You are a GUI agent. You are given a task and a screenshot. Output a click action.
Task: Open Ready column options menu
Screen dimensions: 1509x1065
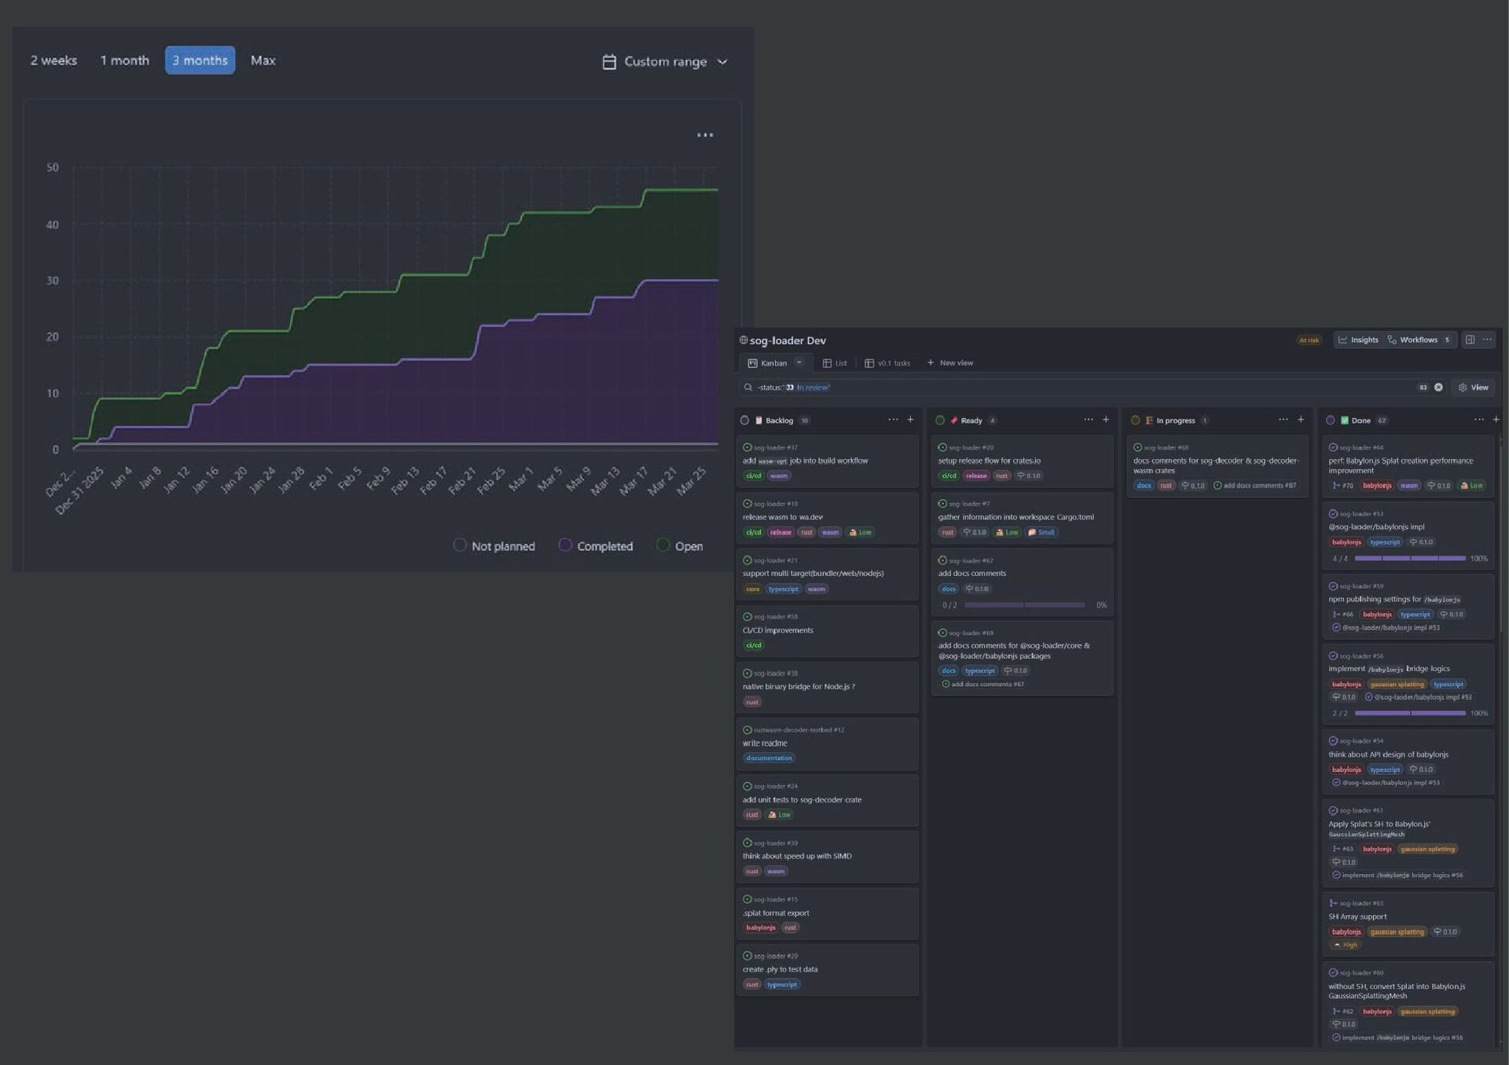1088,420
